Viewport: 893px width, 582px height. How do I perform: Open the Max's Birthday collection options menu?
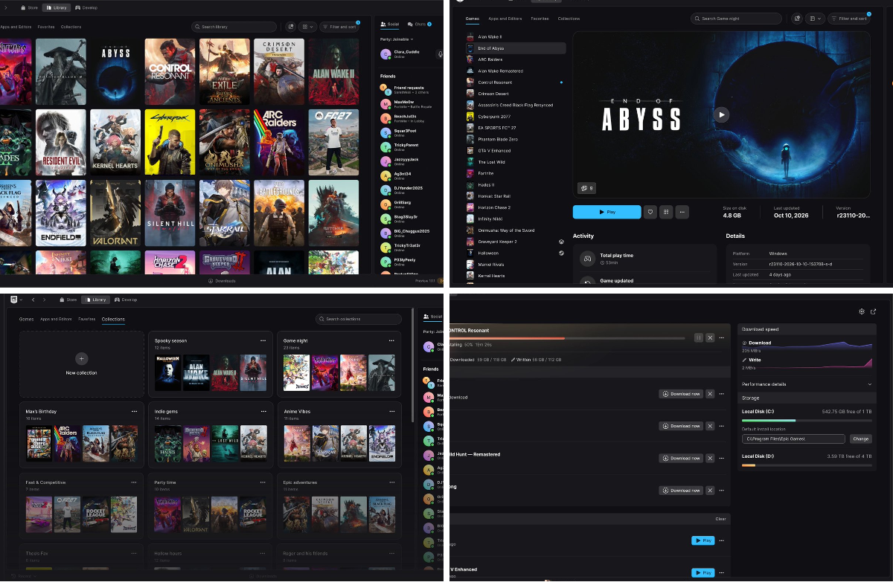click(x=135, y=411)
